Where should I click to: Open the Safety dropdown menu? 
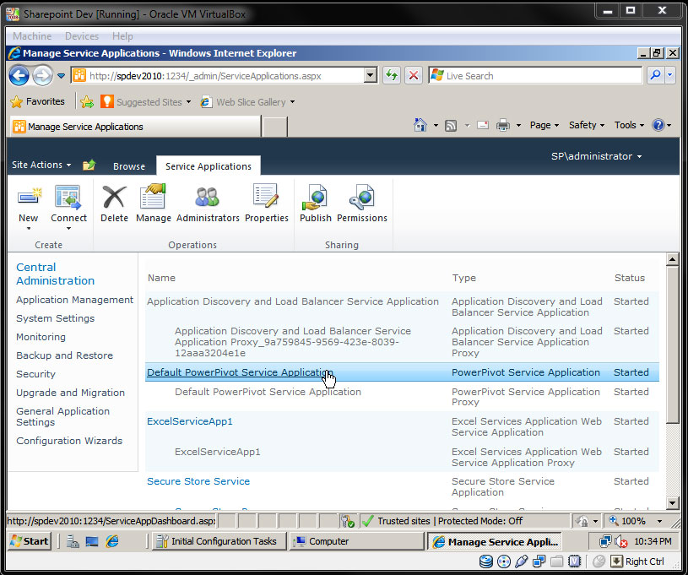[x=587, y=125]
